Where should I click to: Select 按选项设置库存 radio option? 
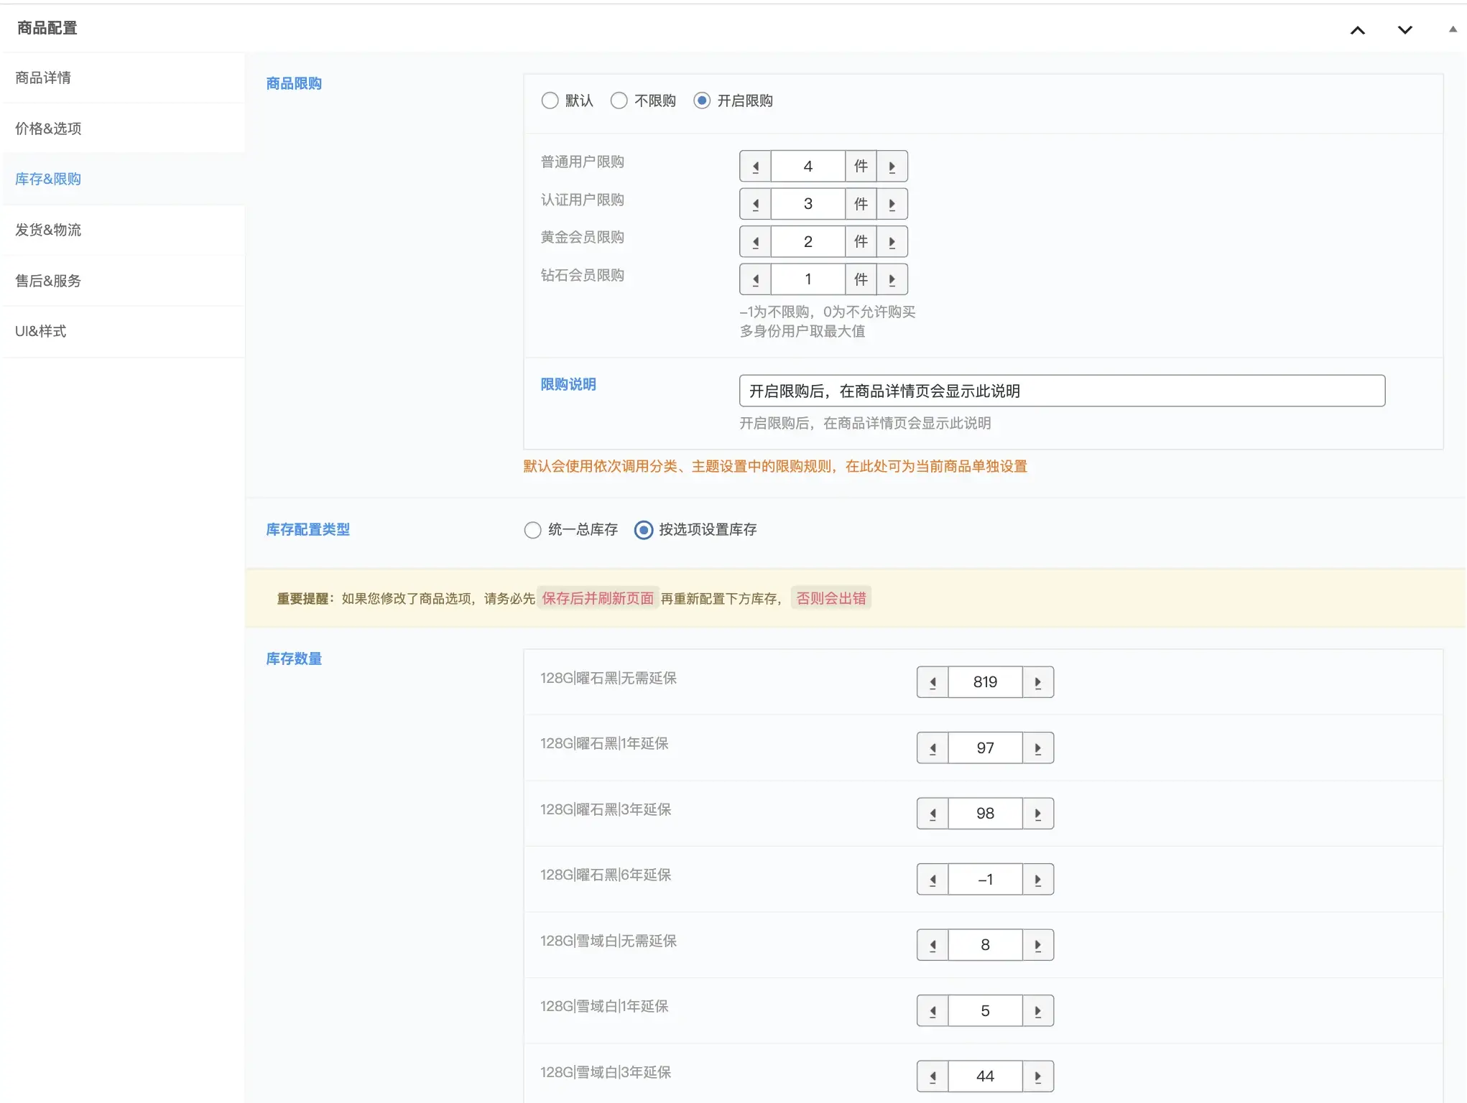point(644,530)
